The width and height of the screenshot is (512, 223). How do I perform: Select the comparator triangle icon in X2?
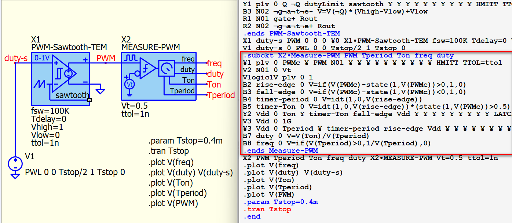(147, 67)
